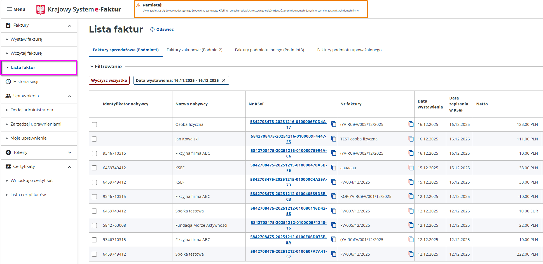Collapse the Faktury sidebar section
The height and width of the screenshot is (264, 543).
[x=70, y=26]
